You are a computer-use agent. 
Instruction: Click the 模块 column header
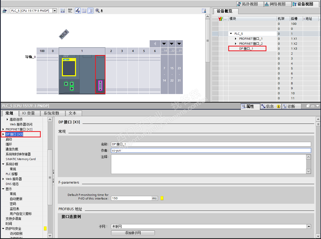click(x=252, y=19)
